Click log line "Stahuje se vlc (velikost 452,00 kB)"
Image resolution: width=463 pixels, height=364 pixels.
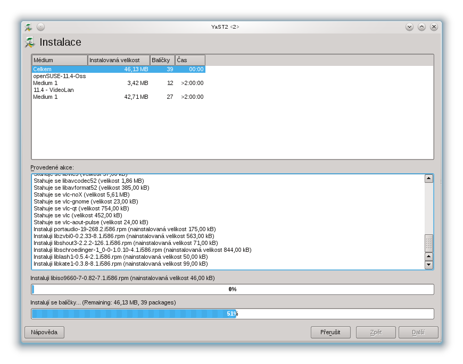click(78, 215)
